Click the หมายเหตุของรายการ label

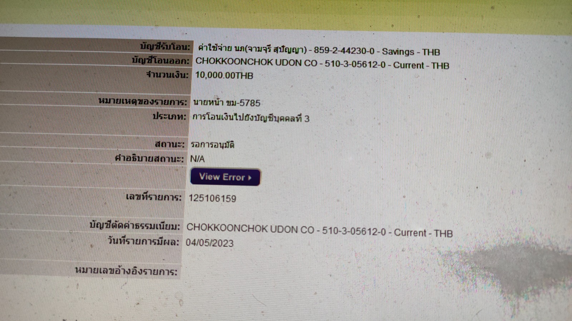pyautogui.click(x=142, y=102)
